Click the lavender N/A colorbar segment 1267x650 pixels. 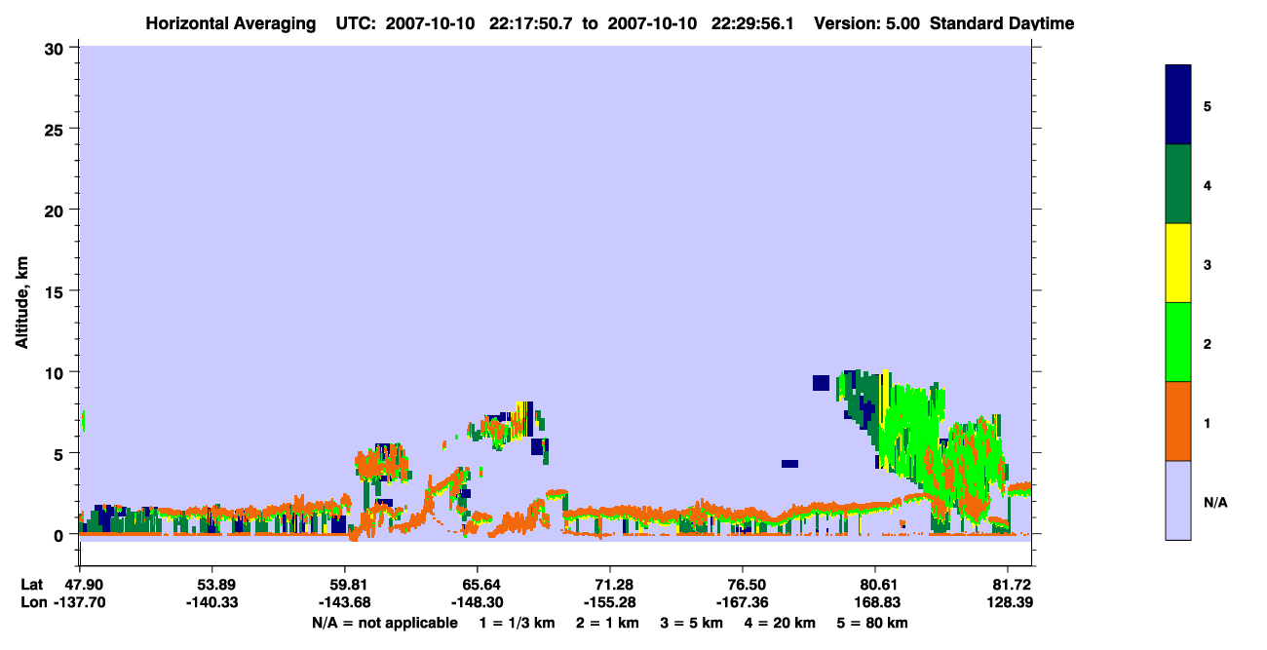[1178, 500]
